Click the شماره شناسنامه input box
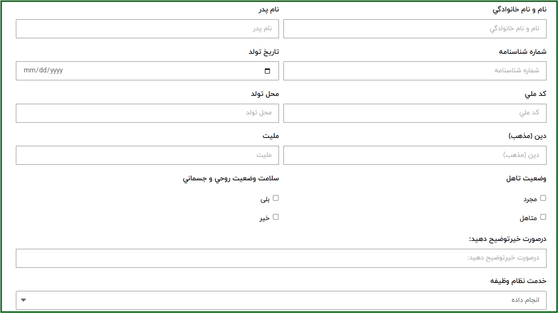 414,71
